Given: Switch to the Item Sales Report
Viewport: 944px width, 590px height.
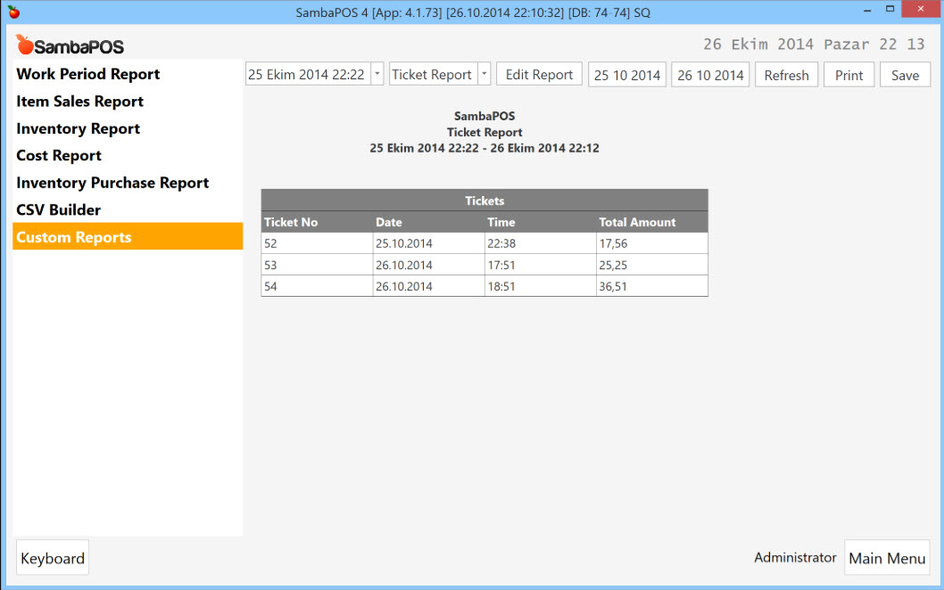Looking at the screenshot, I should pos(79,102).
